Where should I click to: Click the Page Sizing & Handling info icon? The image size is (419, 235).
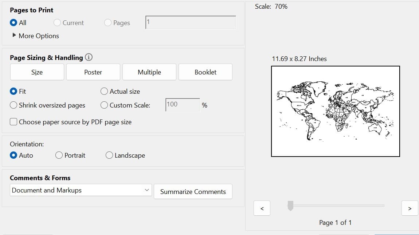coord(89,57)
